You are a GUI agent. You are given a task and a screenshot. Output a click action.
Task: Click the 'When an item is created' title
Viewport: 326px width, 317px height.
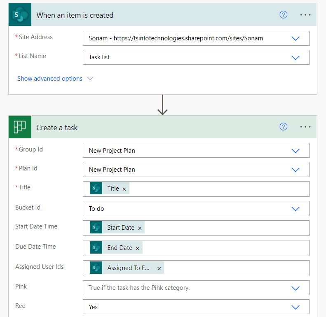pyautogui.click(x=75, y=15)
